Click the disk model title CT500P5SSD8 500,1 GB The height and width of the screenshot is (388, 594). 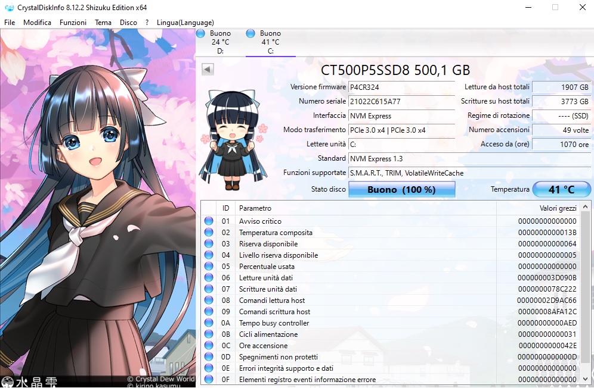pyautogui.click(x=395, y=70)
